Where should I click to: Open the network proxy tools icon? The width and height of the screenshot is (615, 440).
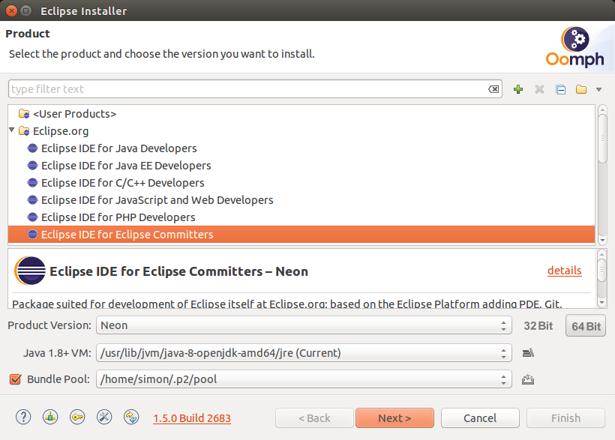point(104,417)
